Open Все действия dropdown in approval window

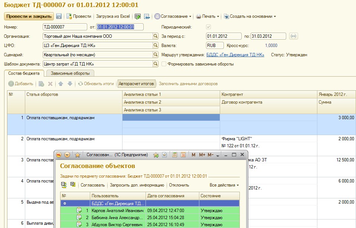point(224,185)
